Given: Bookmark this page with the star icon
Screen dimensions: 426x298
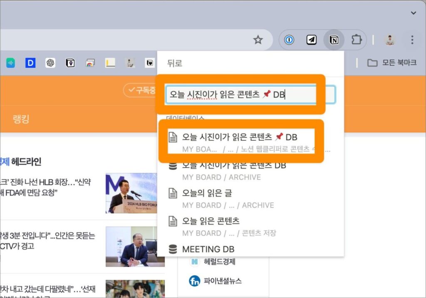Looking at the screenshot, I should coord(258,40).
